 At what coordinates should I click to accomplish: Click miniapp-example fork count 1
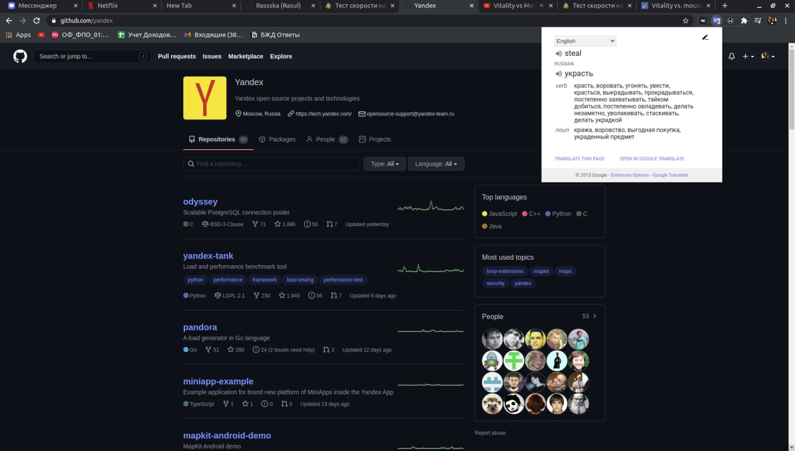pyautogui.click(x=228, y=404)
